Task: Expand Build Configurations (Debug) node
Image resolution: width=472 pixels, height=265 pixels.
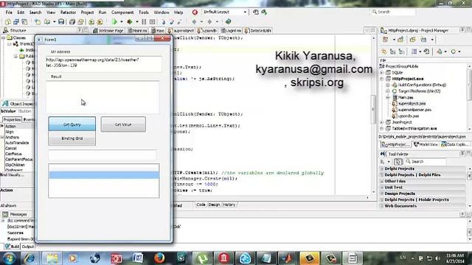Action: (388, 85)
